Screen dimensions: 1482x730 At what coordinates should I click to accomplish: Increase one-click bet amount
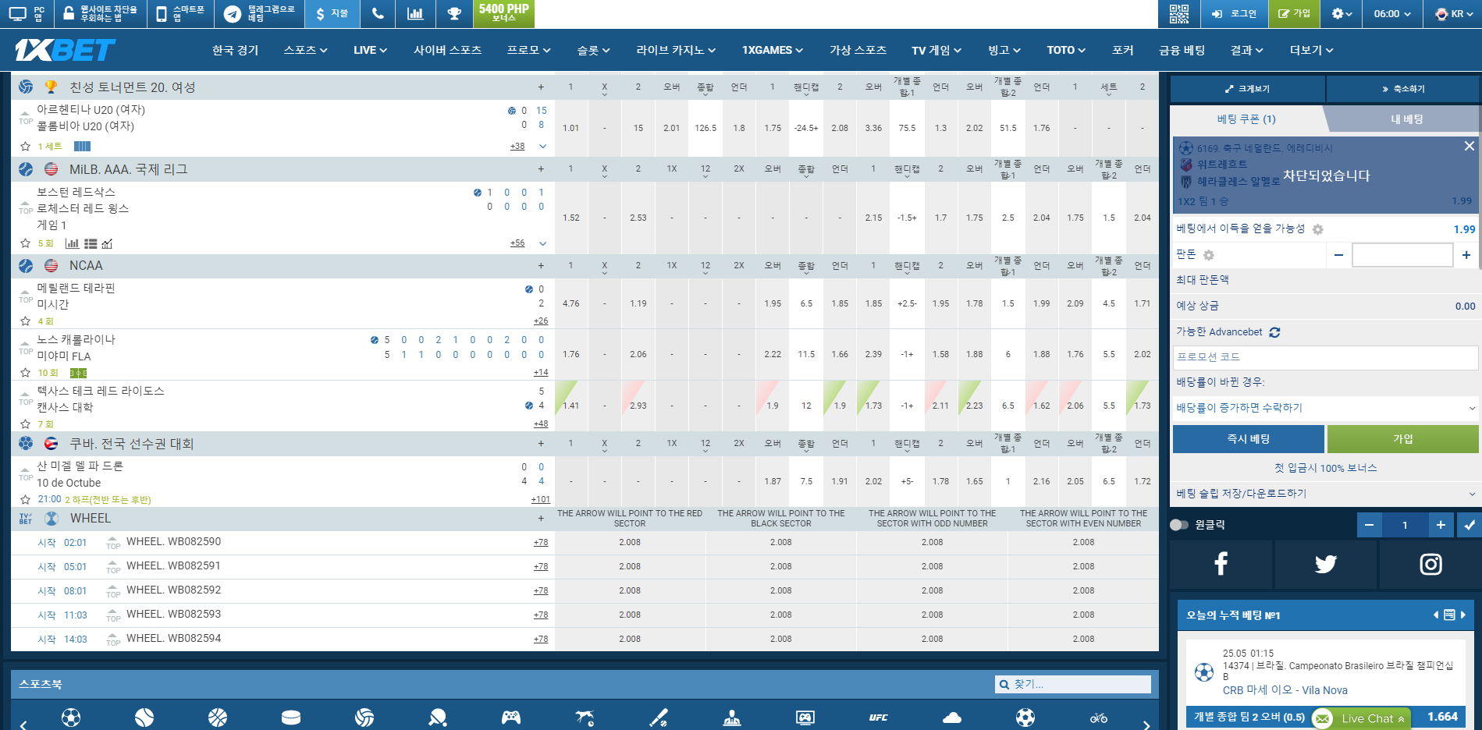(x=1441, y=525)
